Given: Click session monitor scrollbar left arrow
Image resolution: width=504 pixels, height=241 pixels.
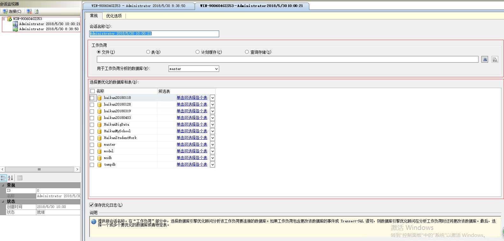Looking at the screenshot, I should 3,169.
